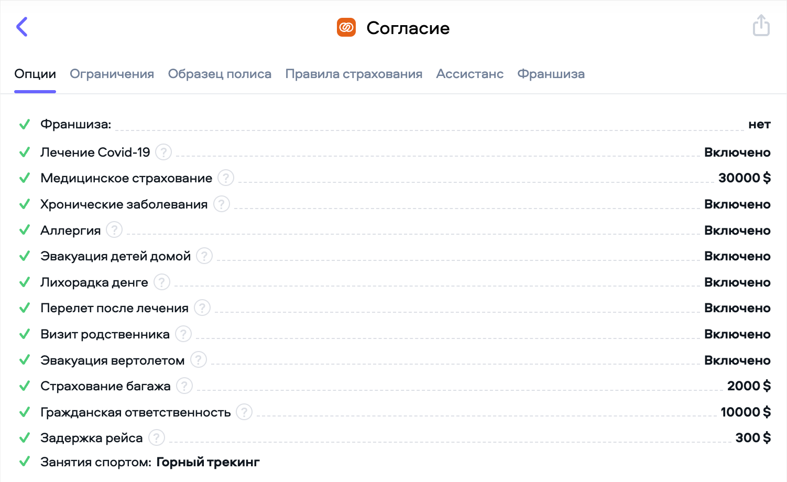Show help for Эвакуация вертолетом

click(199, 360)
